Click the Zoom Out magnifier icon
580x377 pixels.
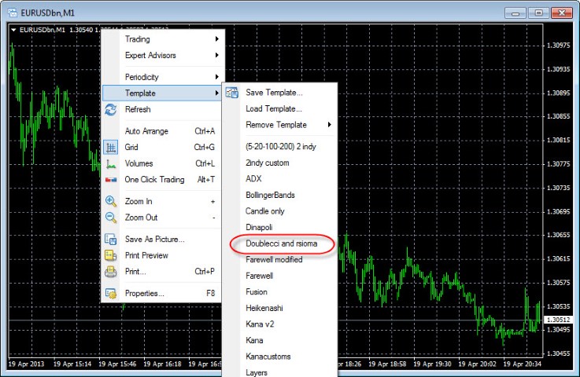111,218
